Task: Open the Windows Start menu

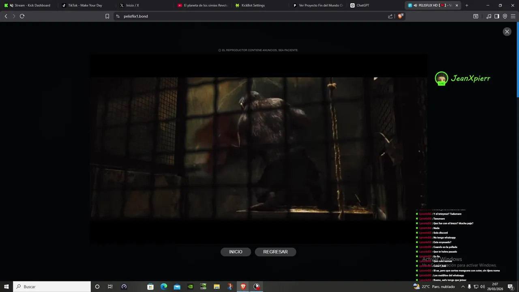Action: 6,287
